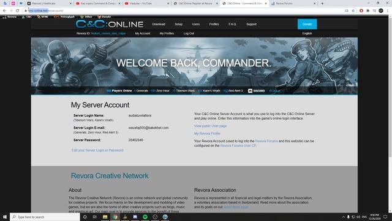
Task: Open the Windows Start menu
Action: pos(5,217)
